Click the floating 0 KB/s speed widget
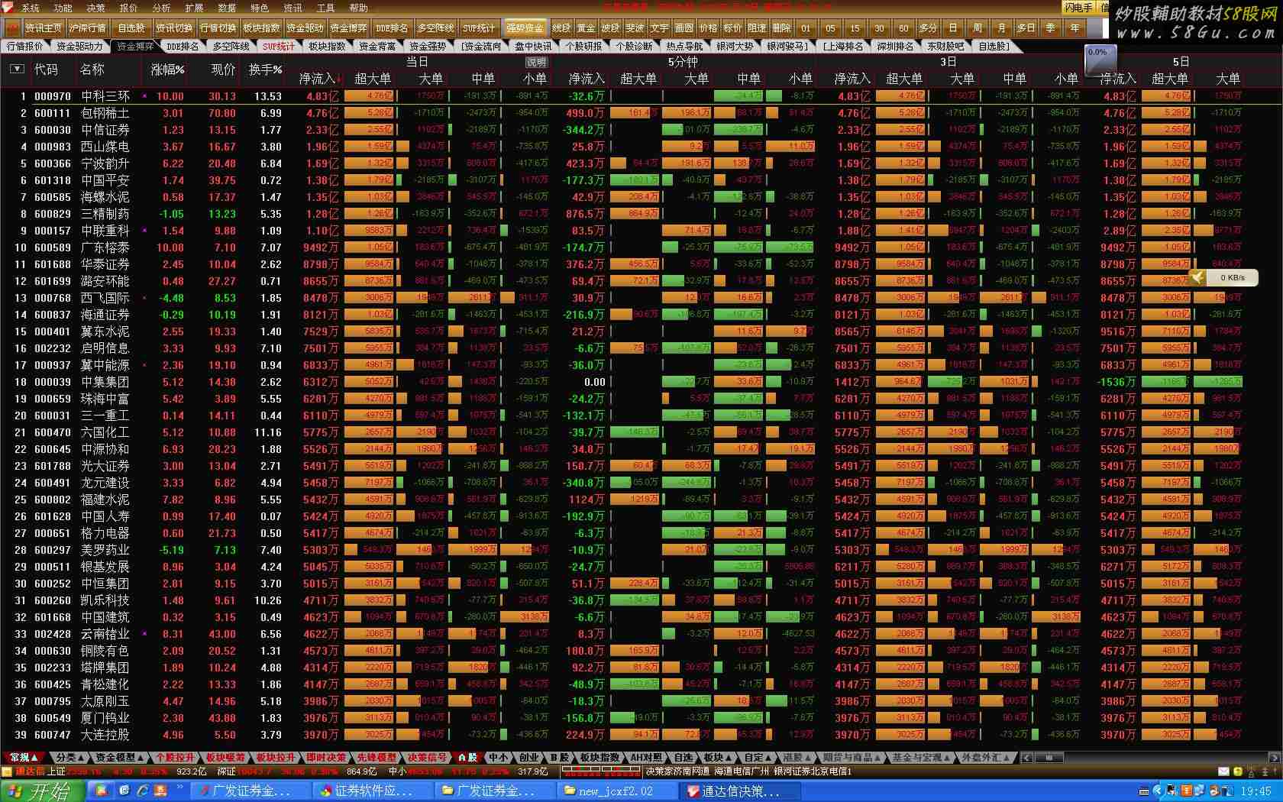This screenshot has height=802, width=1283. tap(1223, 277)
